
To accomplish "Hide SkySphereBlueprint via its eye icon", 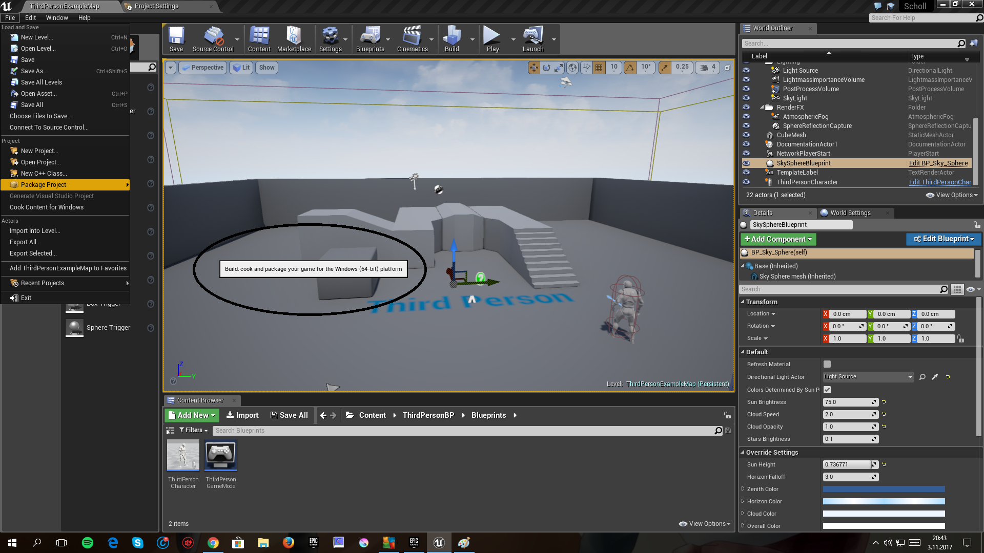I will tap(746, 163).
